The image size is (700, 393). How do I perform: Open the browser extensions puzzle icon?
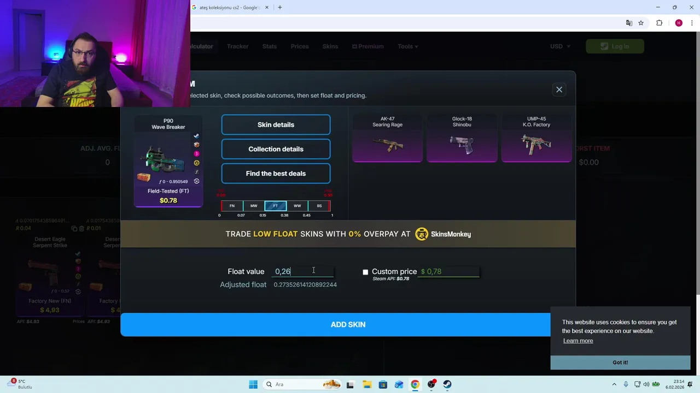tap(659, 23)
